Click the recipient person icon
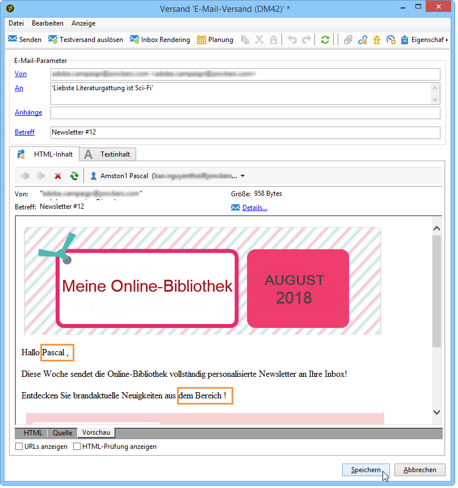Screen dimensions: 458x488 point(94,176)
